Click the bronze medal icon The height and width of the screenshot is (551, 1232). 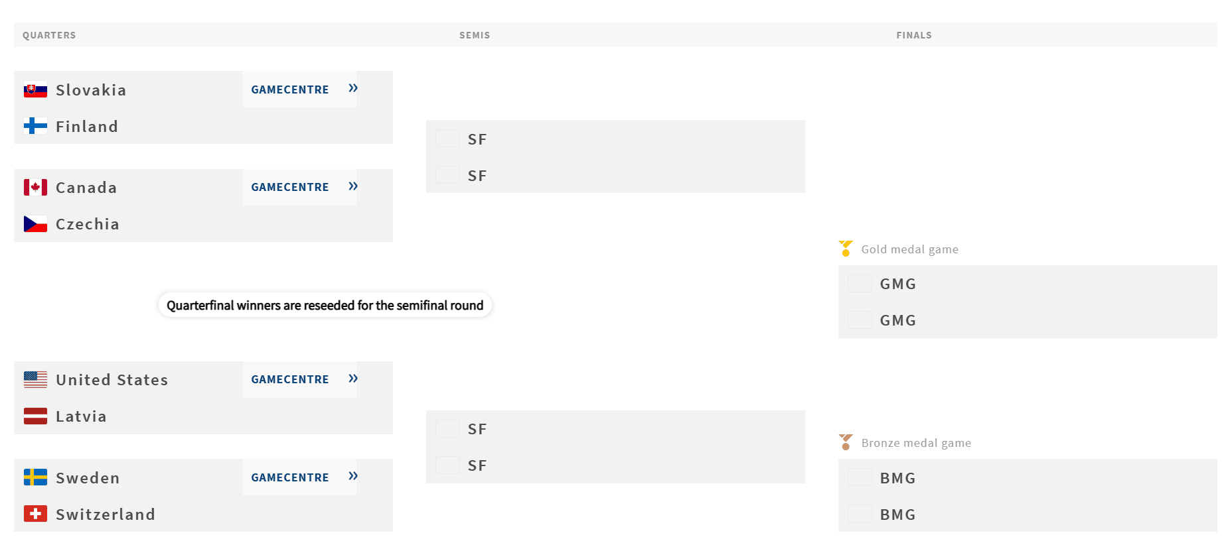846,442
